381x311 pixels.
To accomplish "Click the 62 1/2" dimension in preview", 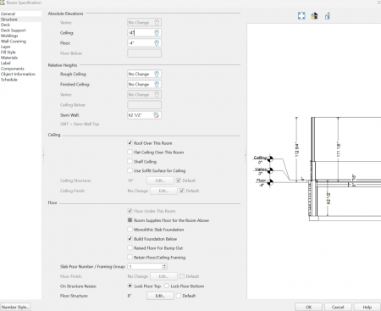I will 329,198.
